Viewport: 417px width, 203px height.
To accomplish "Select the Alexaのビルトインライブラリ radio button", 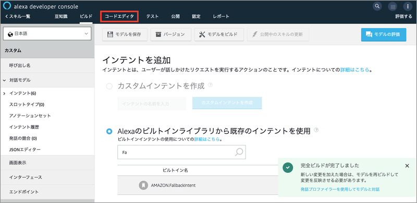I will (109, 132).
